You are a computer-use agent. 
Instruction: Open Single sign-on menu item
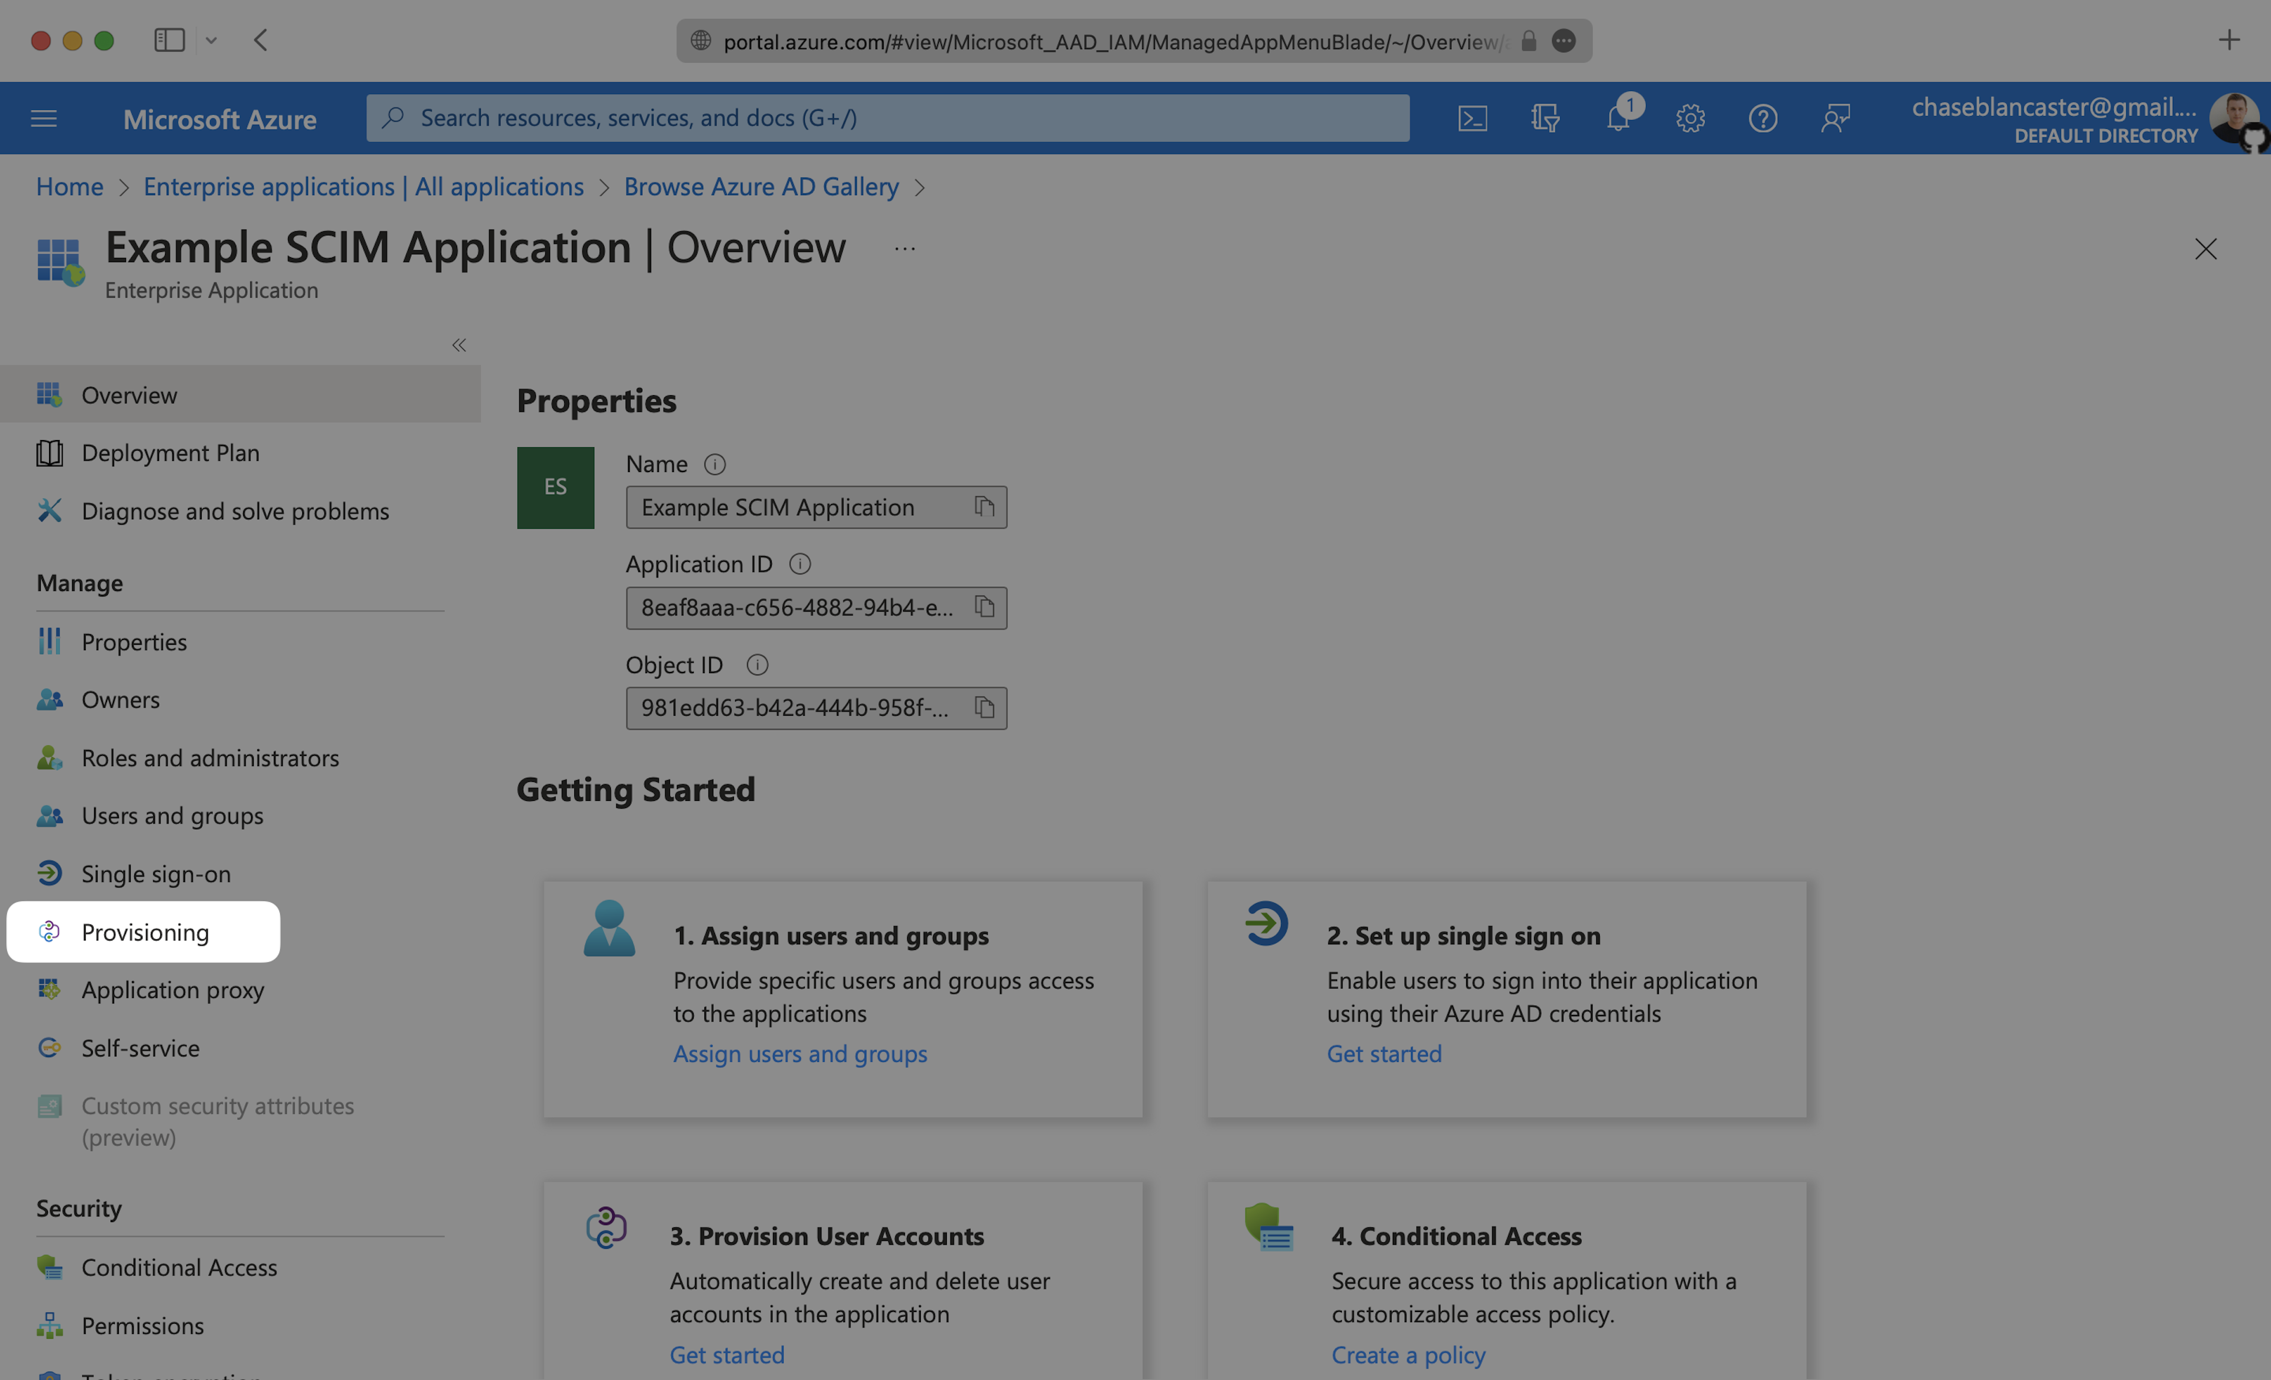tap(156, 874)
